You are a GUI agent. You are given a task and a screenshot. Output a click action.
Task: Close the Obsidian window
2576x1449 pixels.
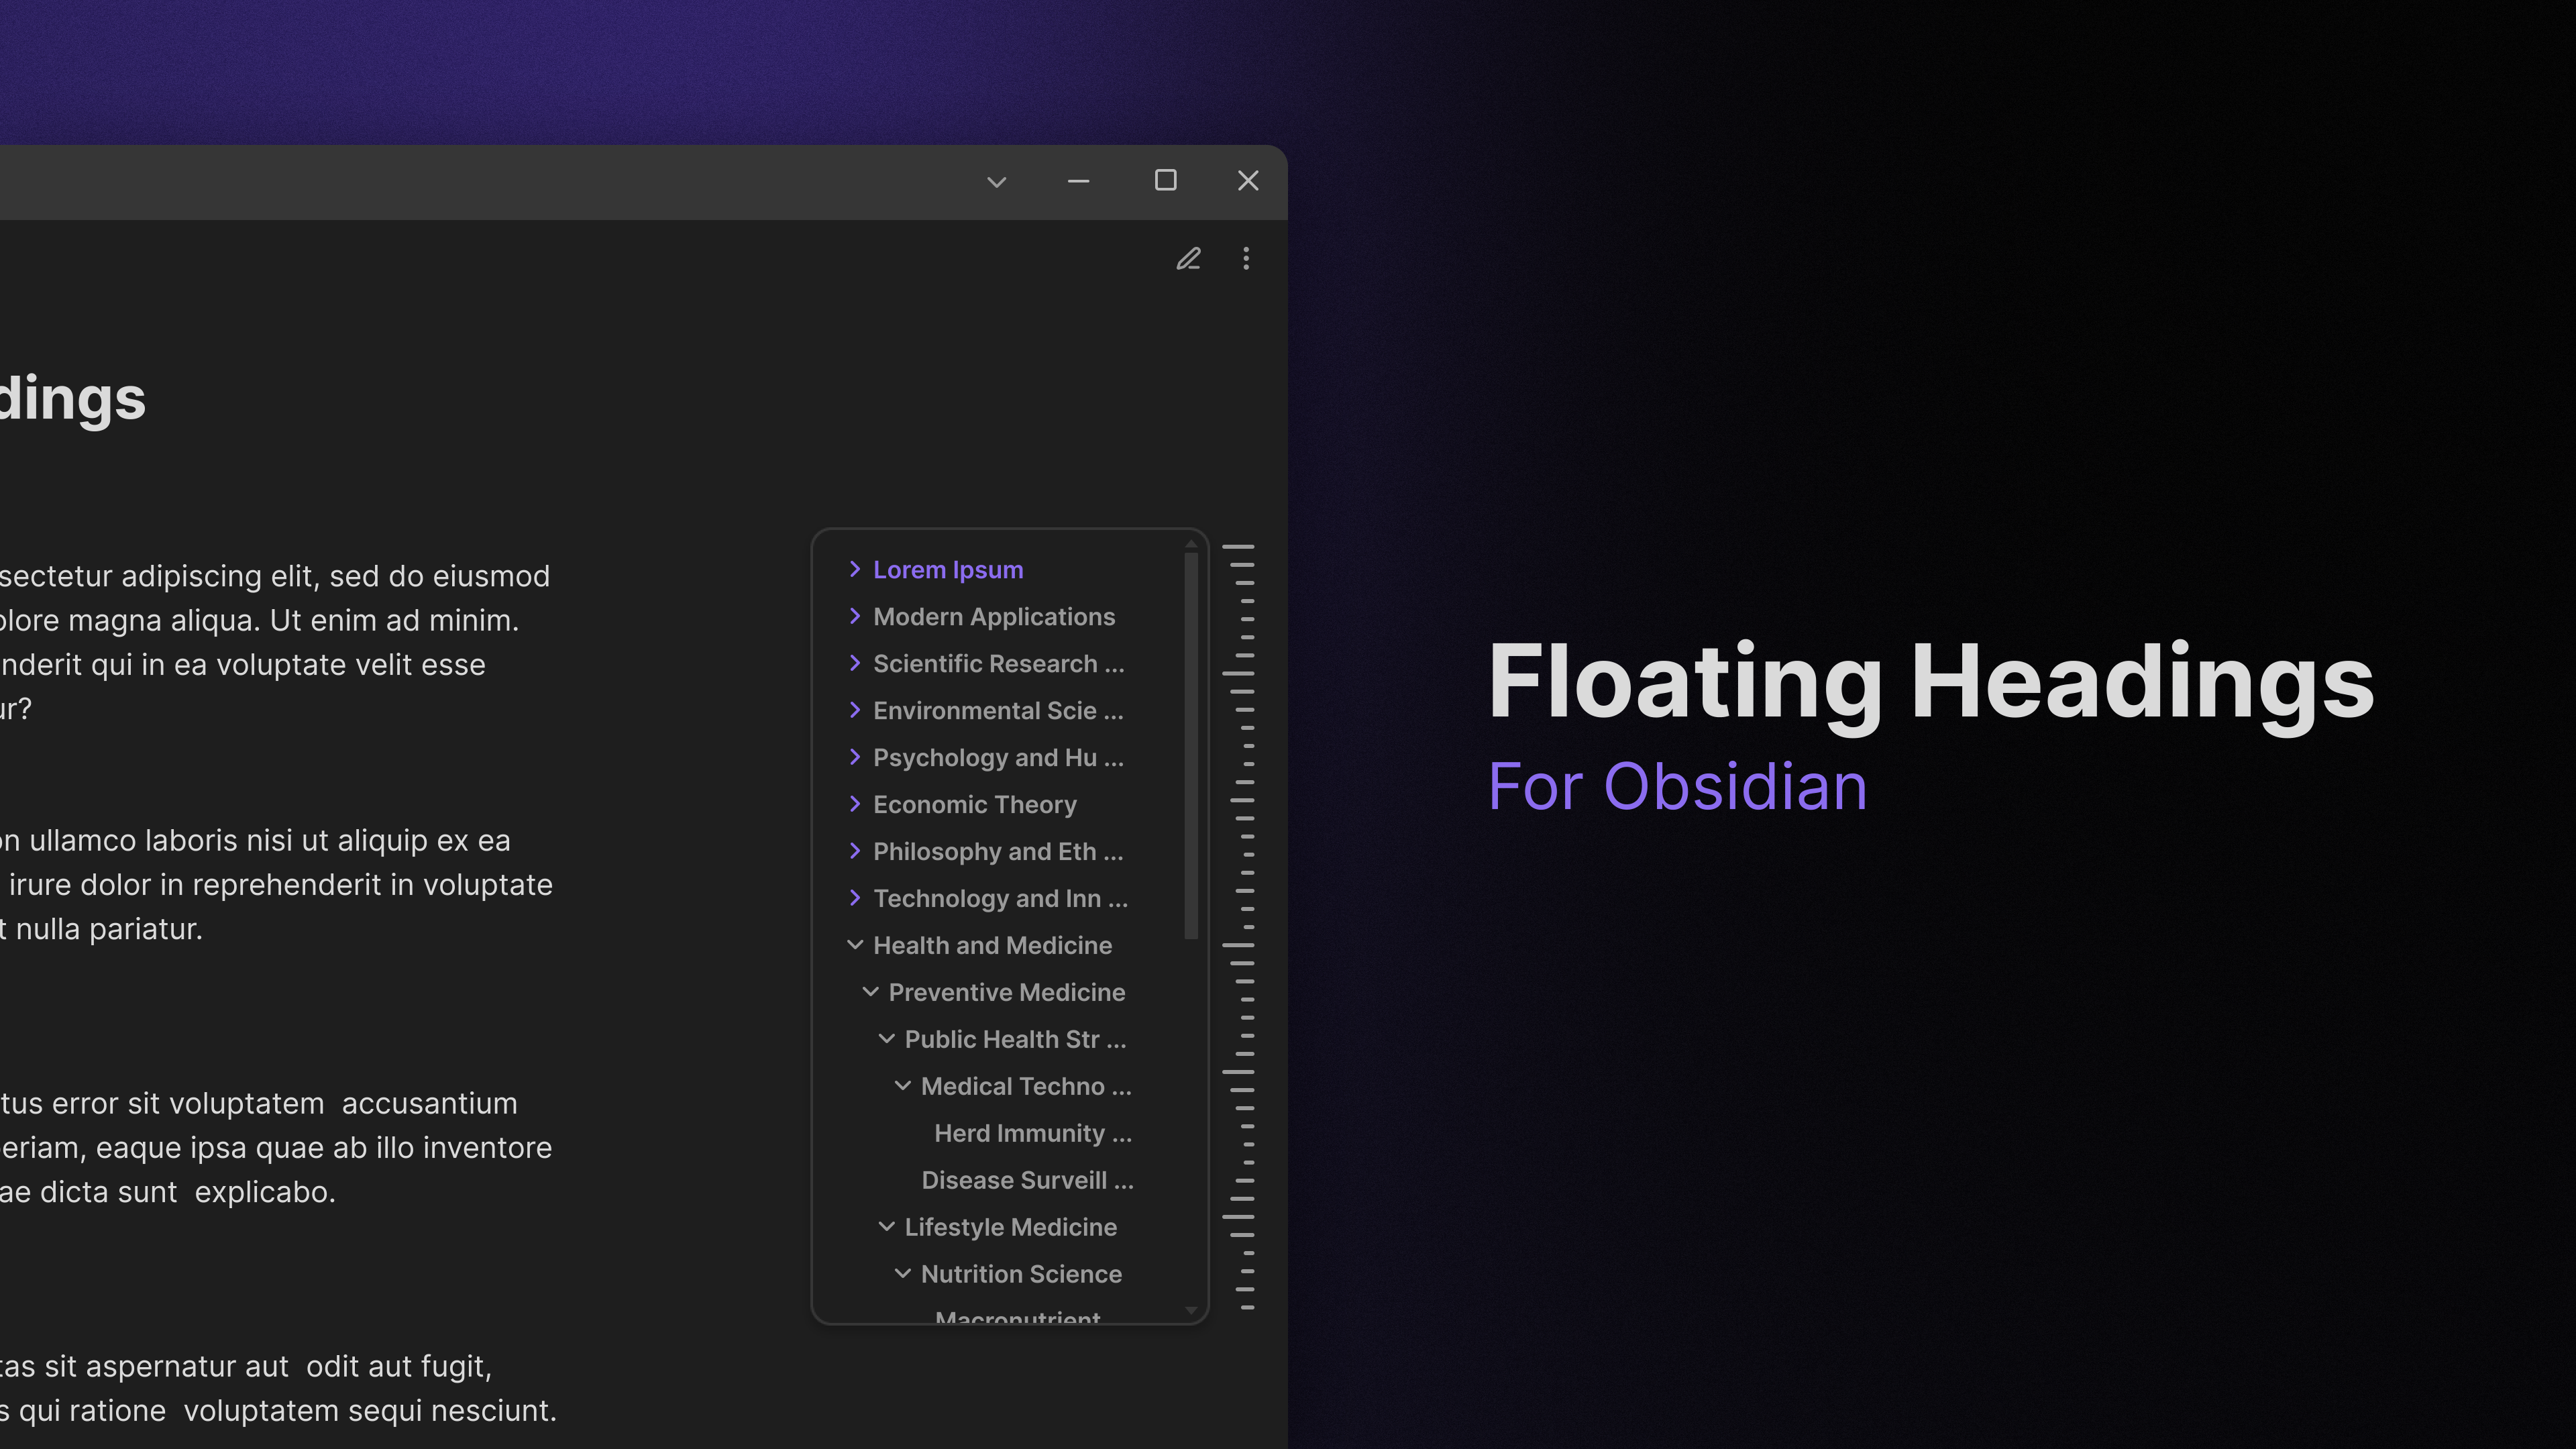pyautogui.click(x=1248, y=180)
